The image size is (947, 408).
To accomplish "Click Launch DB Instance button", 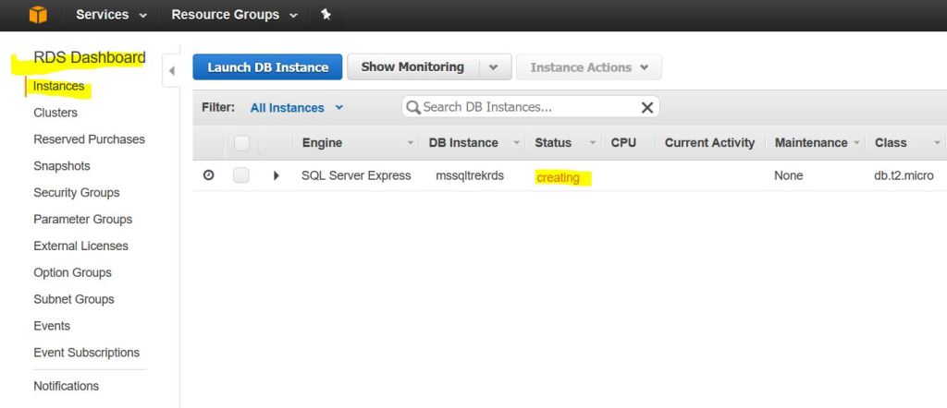I will [x=267, y=67].
